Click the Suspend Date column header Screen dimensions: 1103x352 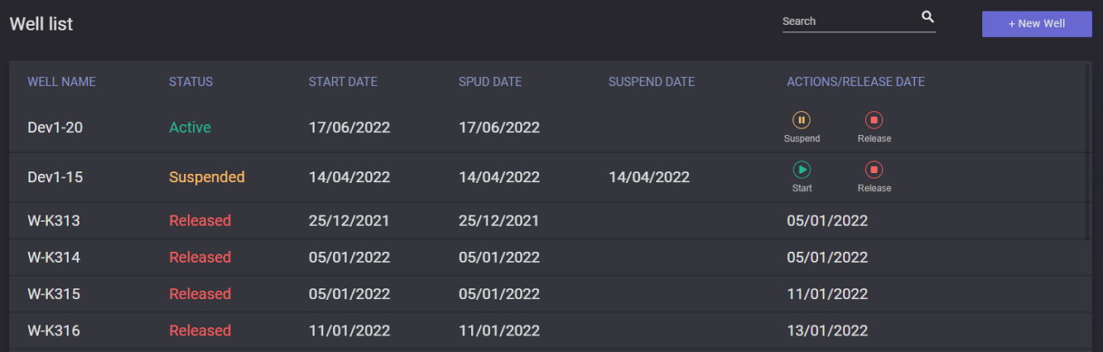tap(651, 82)
